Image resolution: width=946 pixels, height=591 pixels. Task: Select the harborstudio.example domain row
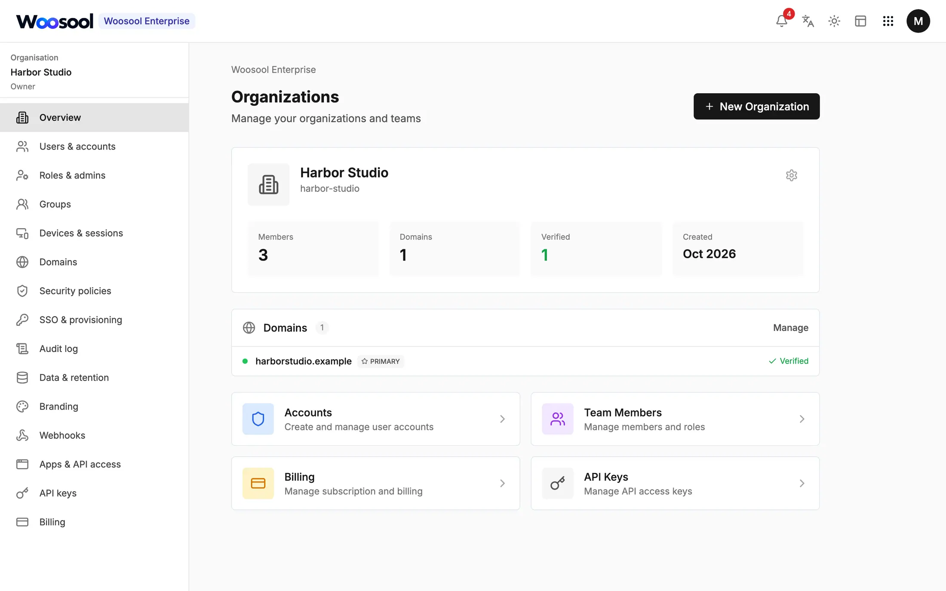click(525, 361)
